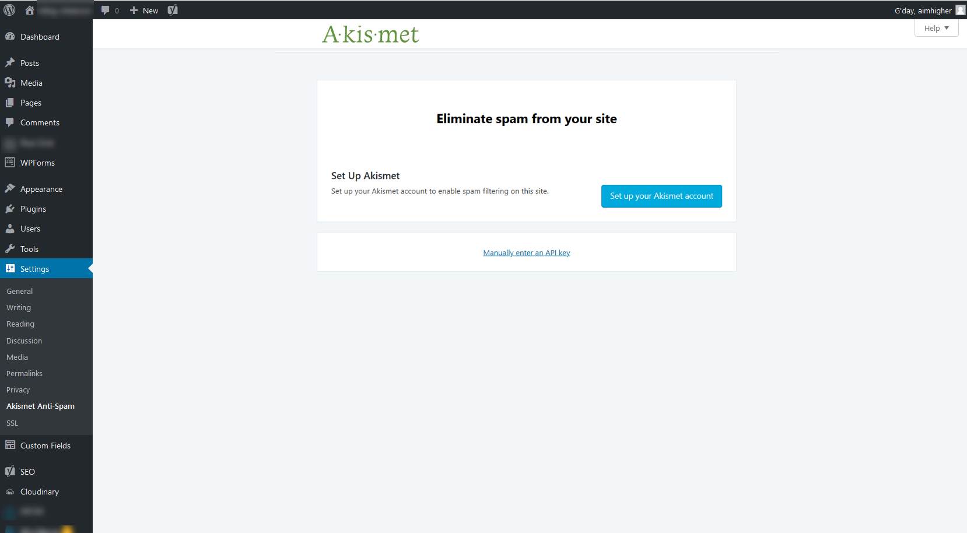Open the Users menu label
The height and width of the screenshot is (533, 967).
point(30,229)
